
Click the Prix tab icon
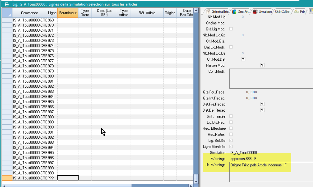pos(296,12)
